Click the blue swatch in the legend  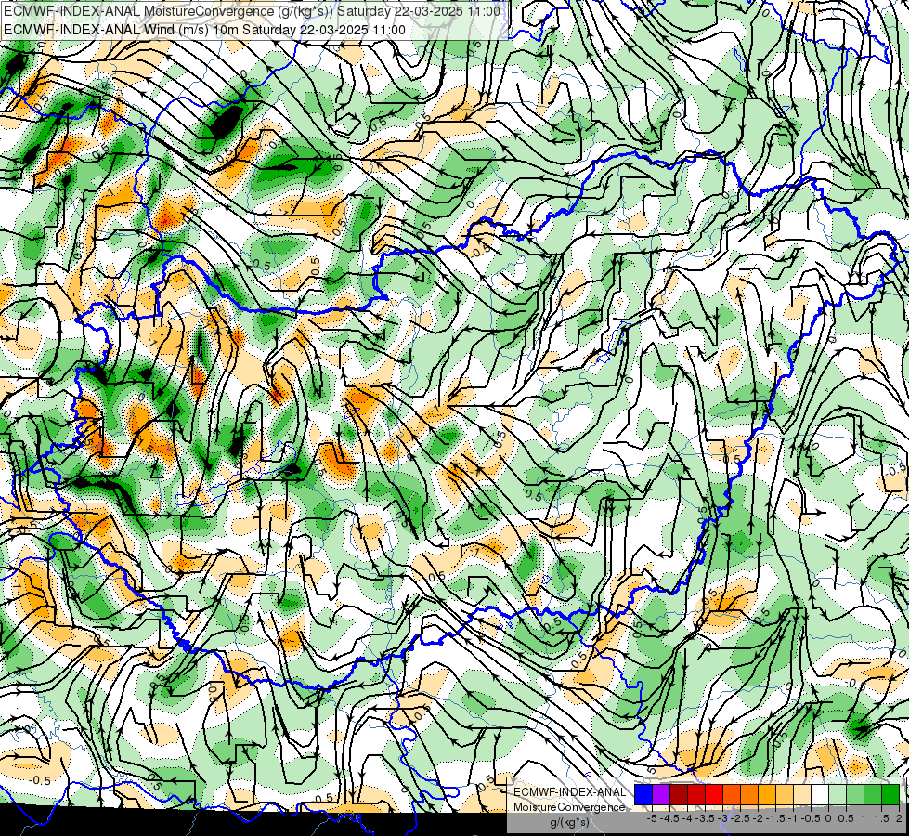tap(643, 795)
